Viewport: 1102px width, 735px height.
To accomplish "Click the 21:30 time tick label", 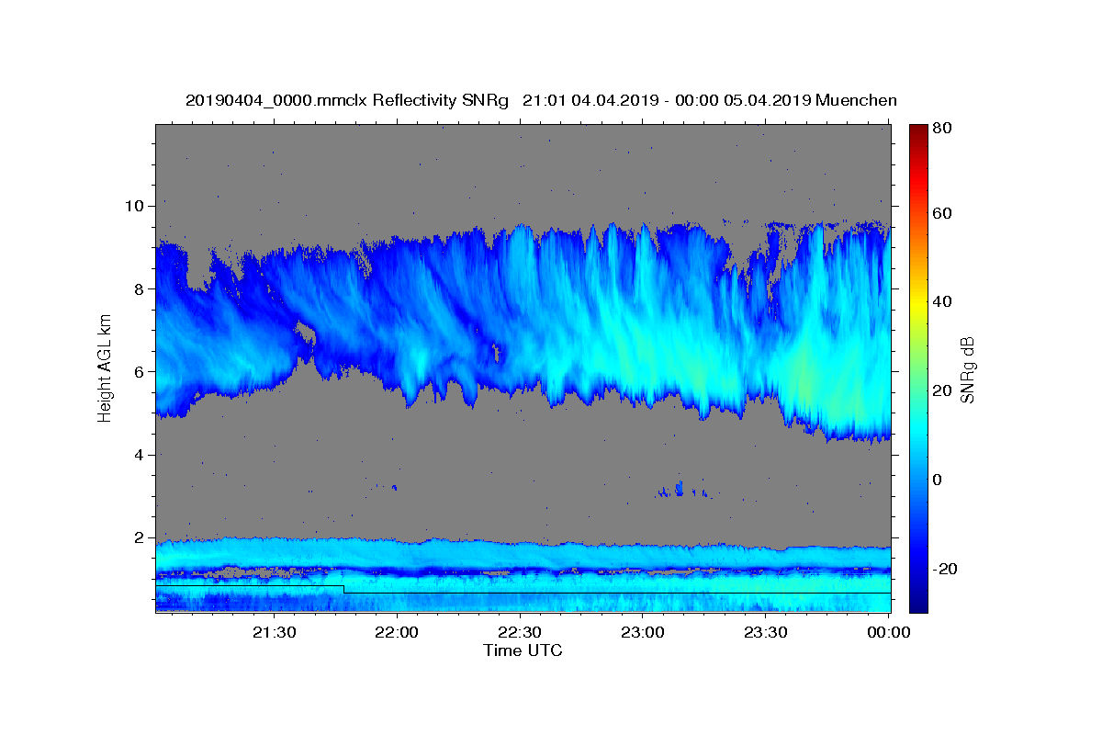I will click(275, 632).
